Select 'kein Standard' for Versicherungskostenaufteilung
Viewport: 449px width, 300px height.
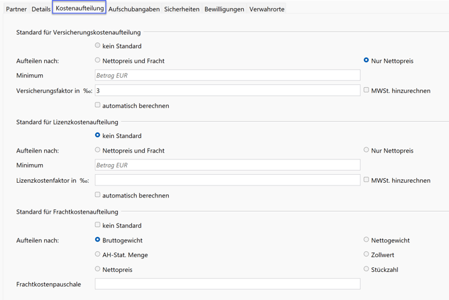[98, 46]
